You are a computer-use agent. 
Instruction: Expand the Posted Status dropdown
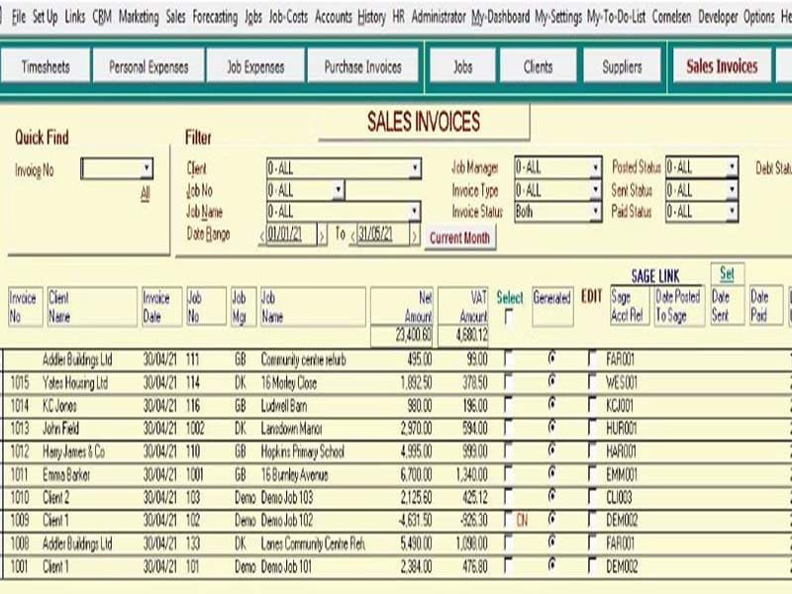(732, 166)
